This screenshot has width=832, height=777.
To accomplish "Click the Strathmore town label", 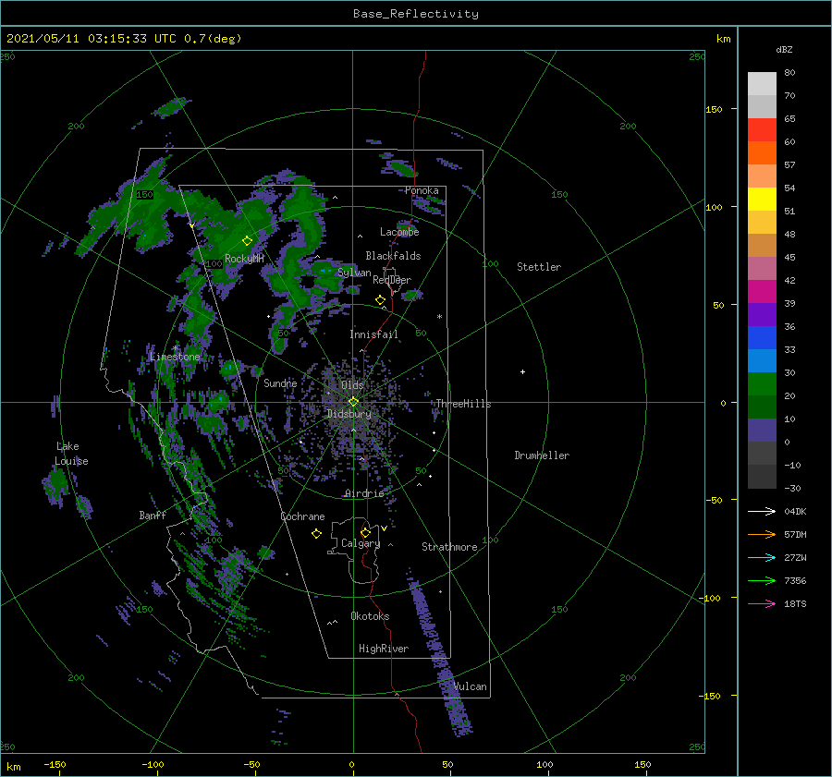I will point(449,547).
